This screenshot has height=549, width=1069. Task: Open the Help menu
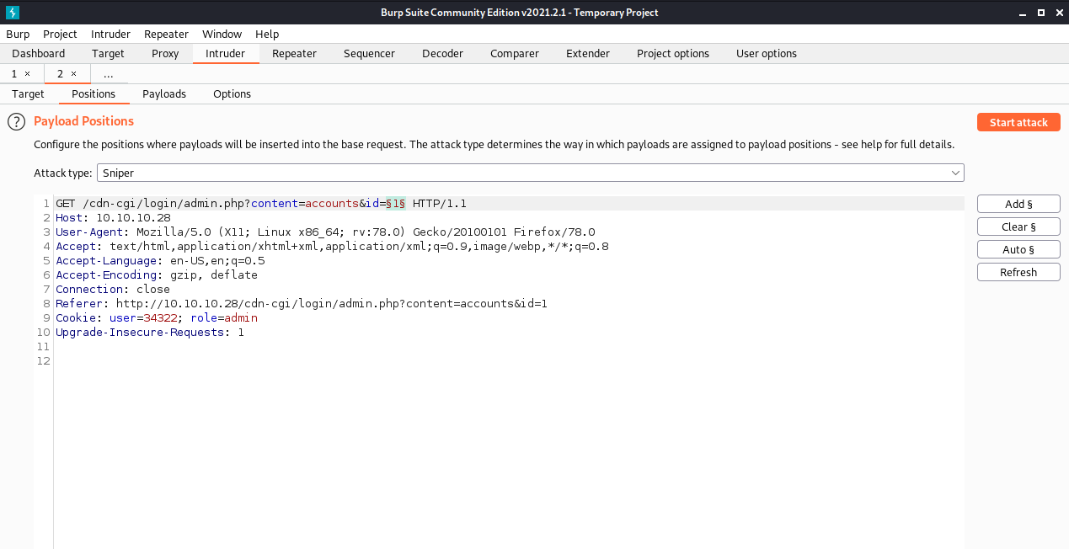[x=267, y=35]
